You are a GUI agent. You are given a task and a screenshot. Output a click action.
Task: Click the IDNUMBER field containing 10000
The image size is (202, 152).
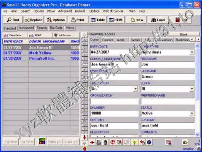(114, 113)
